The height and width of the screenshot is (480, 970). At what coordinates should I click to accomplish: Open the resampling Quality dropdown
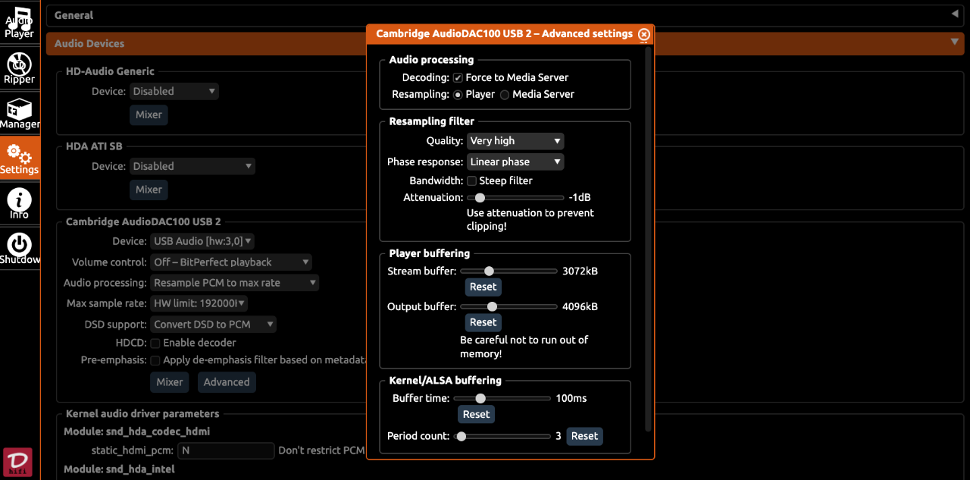point(515,141)
